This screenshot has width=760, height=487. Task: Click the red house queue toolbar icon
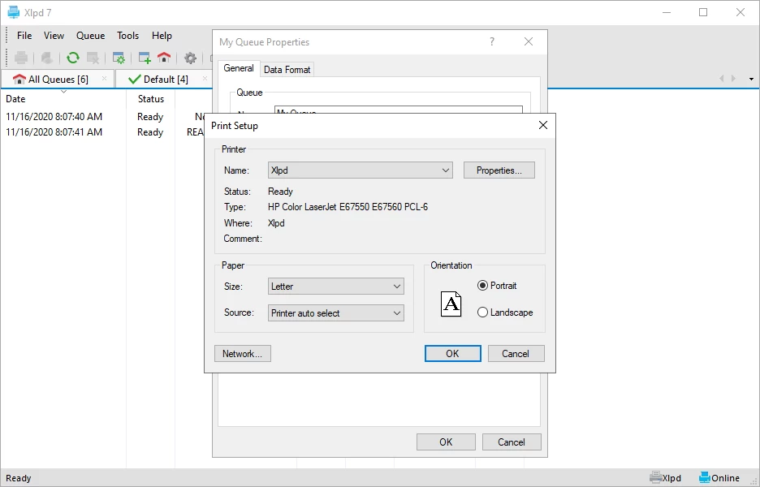pyautogui.click(x=164, y=58)
